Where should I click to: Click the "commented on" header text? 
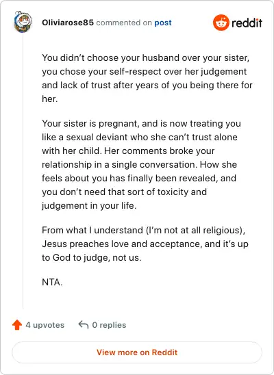click(124, 23)
